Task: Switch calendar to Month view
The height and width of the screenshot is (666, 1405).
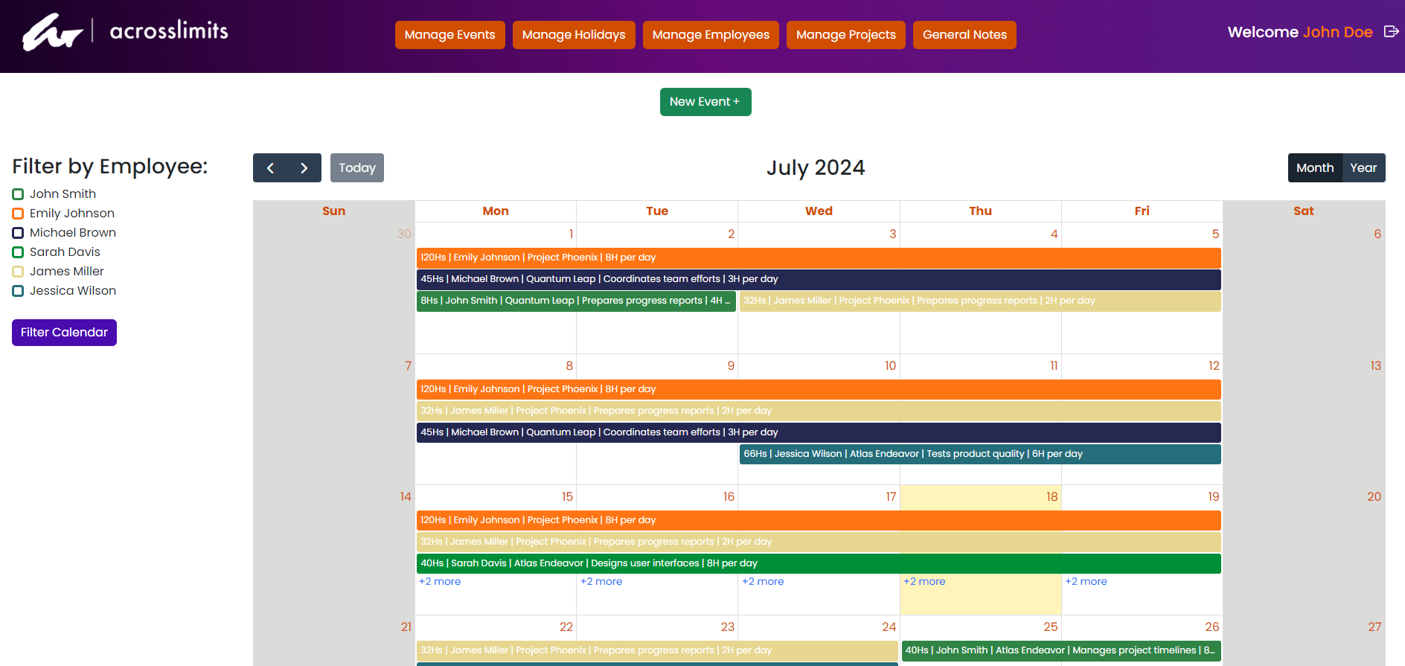Action: (1315, 168)
